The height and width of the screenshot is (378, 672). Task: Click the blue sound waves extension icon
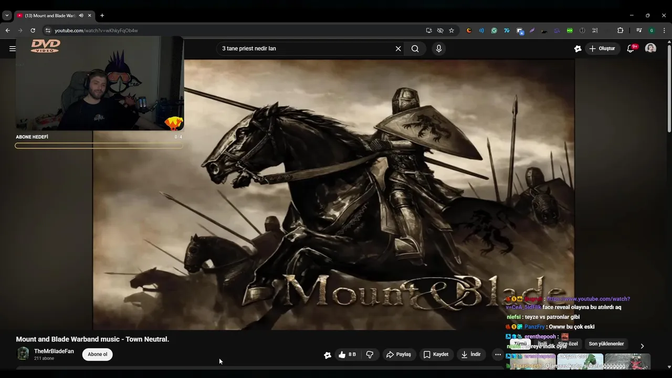click(481, 30)
